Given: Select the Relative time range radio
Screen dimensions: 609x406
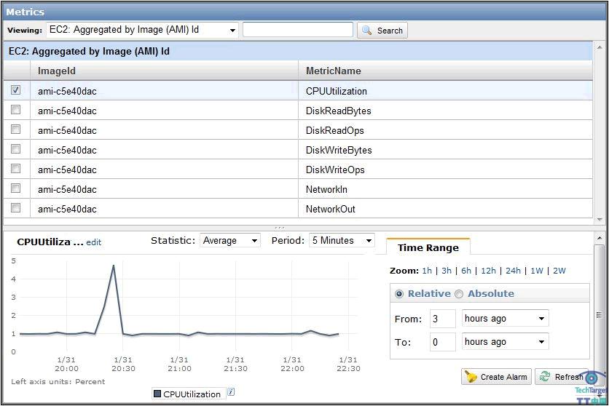Looking at the screenshot, I should 399,294.
